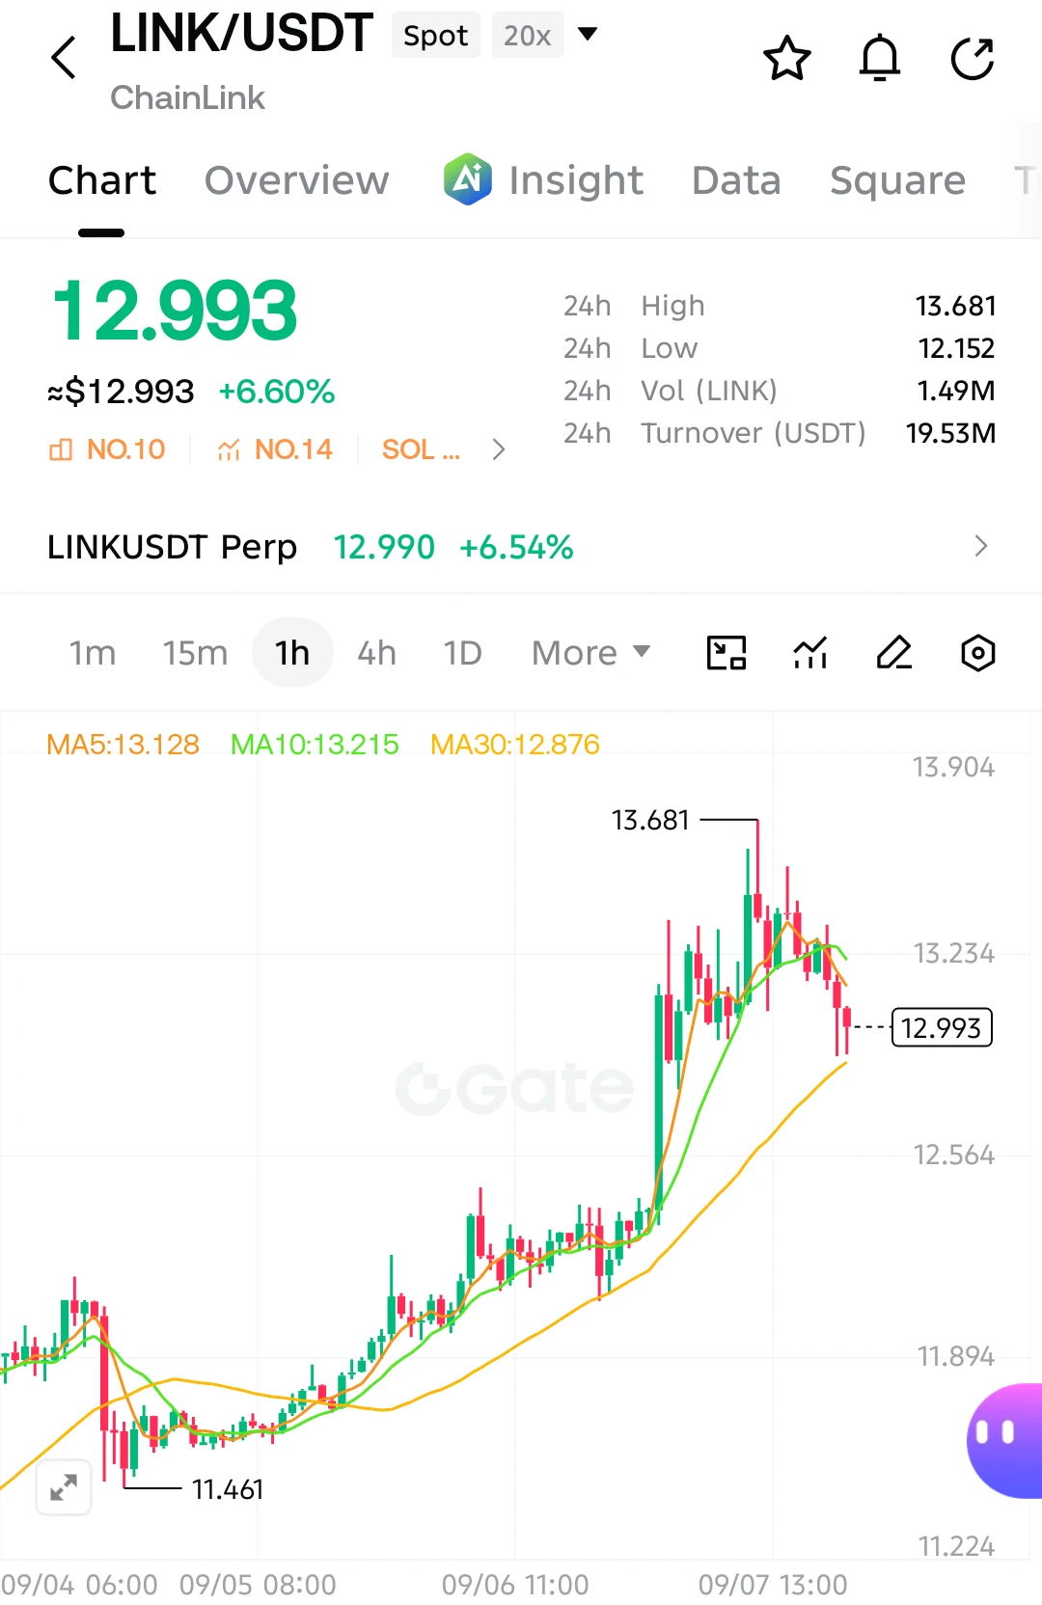Tap the 24h Vol value 1.49M
This screenshot has width=1042, height=1605.
[x=956, y=391]
